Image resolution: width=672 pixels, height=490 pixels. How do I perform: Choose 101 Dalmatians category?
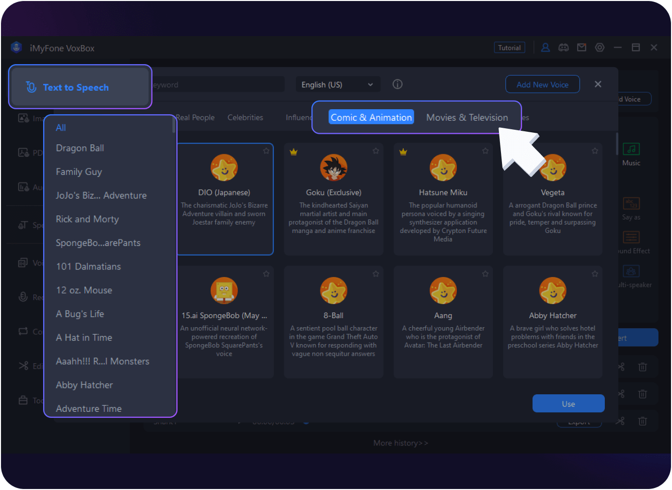pos(88,267)
